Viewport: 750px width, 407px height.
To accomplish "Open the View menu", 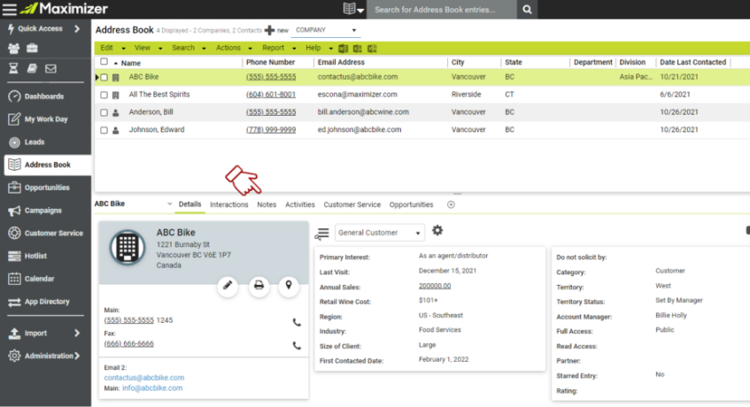I will coord(148,48).
